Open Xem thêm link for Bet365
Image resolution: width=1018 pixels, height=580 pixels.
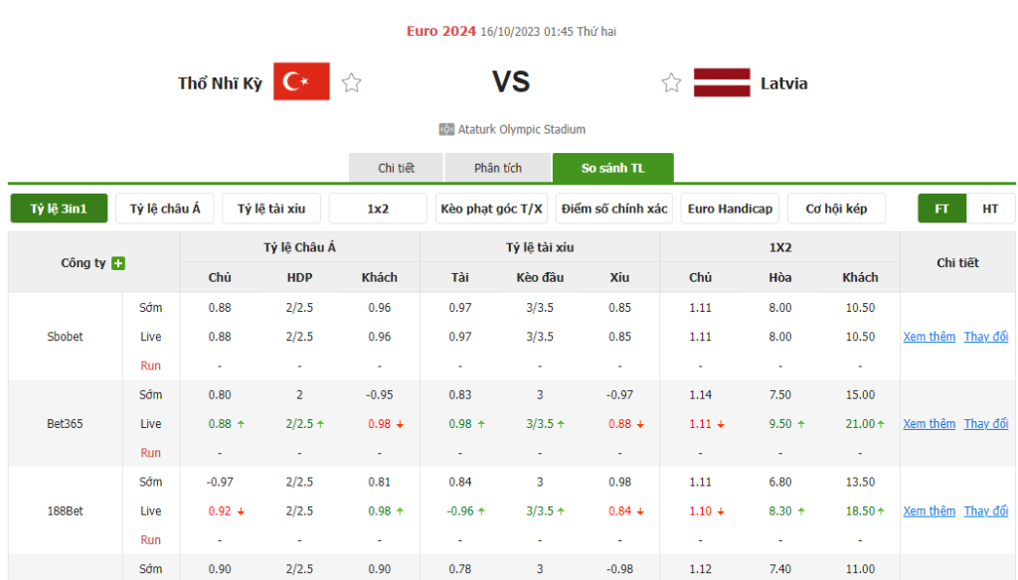point(930,424)
